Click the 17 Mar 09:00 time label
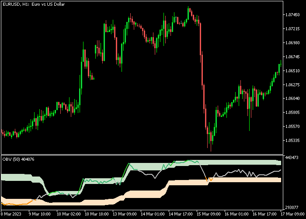This screenshot has width=306, height=219. pyautogui.click(x=292, y=214)
